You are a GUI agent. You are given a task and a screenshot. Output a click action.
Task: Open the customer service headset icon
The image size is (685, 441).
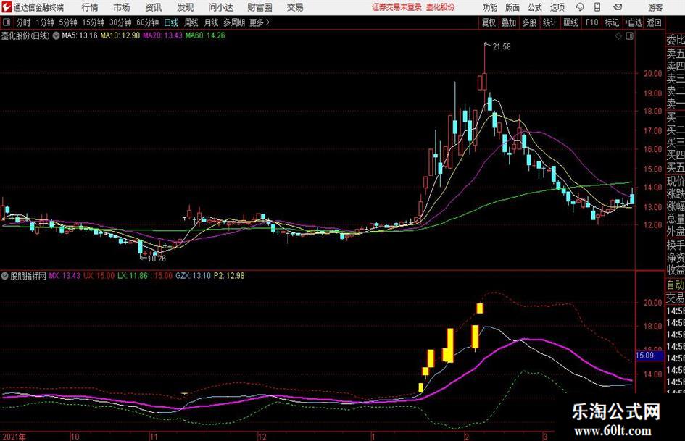coord(580,7)
